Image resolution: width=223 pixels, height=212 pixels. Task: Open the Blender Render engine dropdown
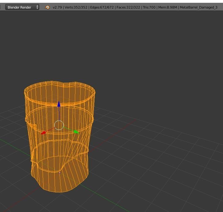pos(22,7)
